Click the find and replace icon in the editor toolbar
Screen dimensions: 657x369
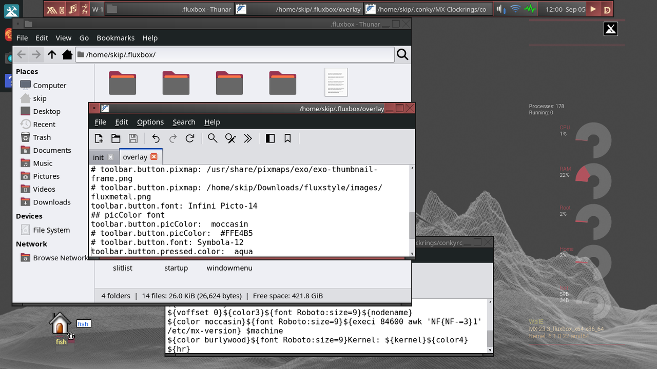pyautogui.click(x=230, y=138)
